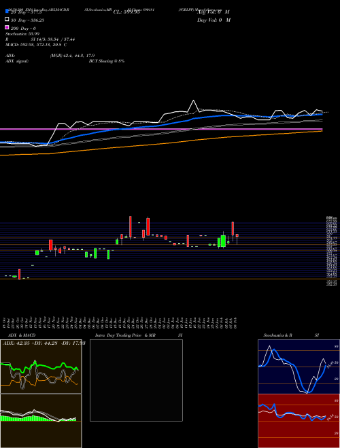Click the '(MGR) 42.4, 44.3, 17.9' ADX values
The width and height of the screenshot is (340, 448).
pos(72,56)
